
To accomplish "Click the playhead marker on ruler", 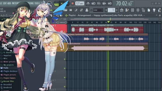I will tap(108, 22).
